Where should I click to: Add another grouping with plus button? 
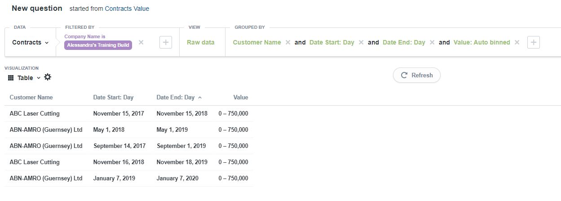tap(534, 42)
